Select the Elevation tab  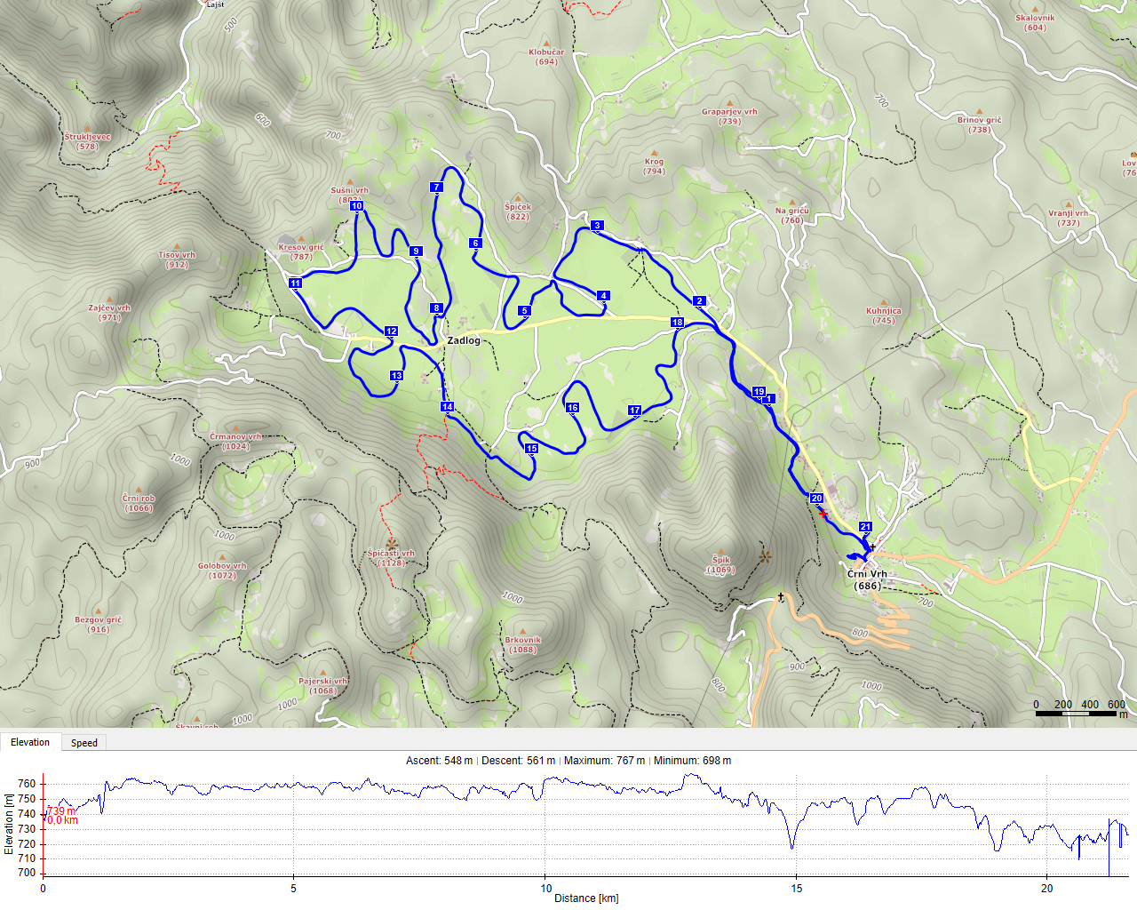tap(30, 742)
